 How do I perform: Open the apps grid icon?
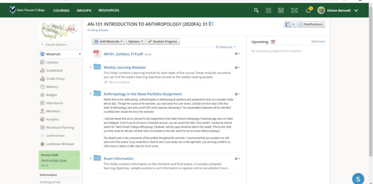coord(268,11)
